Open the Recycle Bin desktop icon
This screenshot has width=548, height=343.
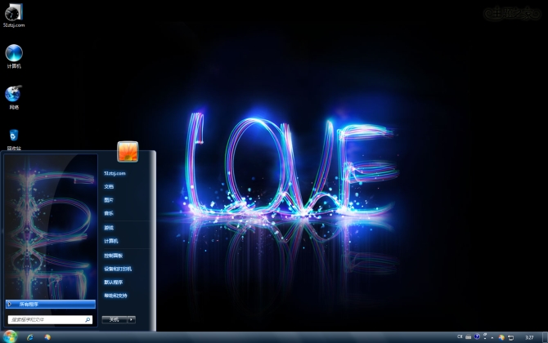click(14, 139)
